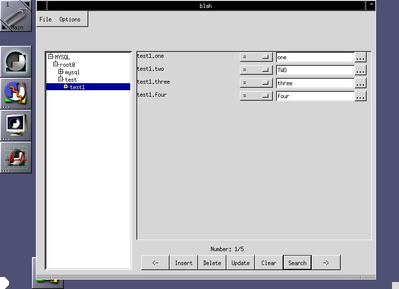Viewport: 399px width, 289px height.
Task: Go to next record with right arrow
Action: (326, 263)
